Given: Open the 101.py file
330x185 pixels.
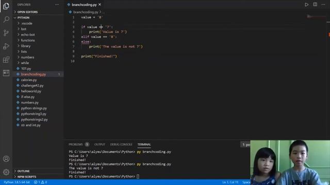Looking at the screenshot, I should [38, 68].
